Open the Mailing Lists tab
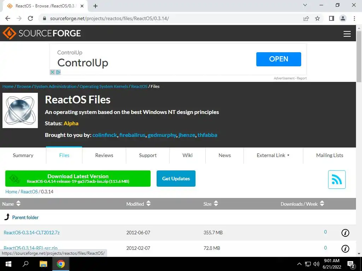 329,156
